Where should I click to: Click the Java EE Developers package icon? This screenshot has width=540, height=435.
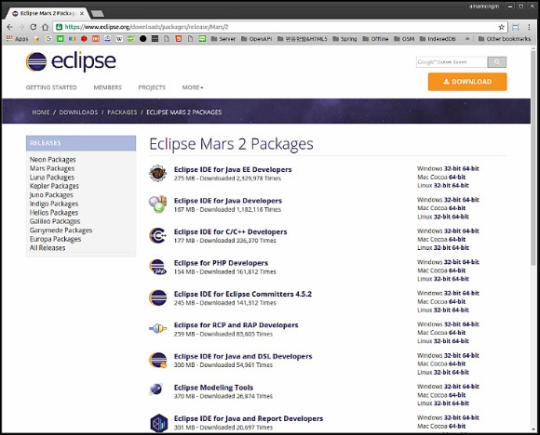(x=157, y=173)
